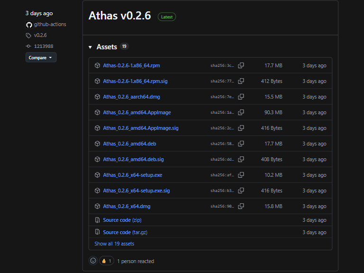Open the Athas v0.2.6 release title

click(119, 16)
